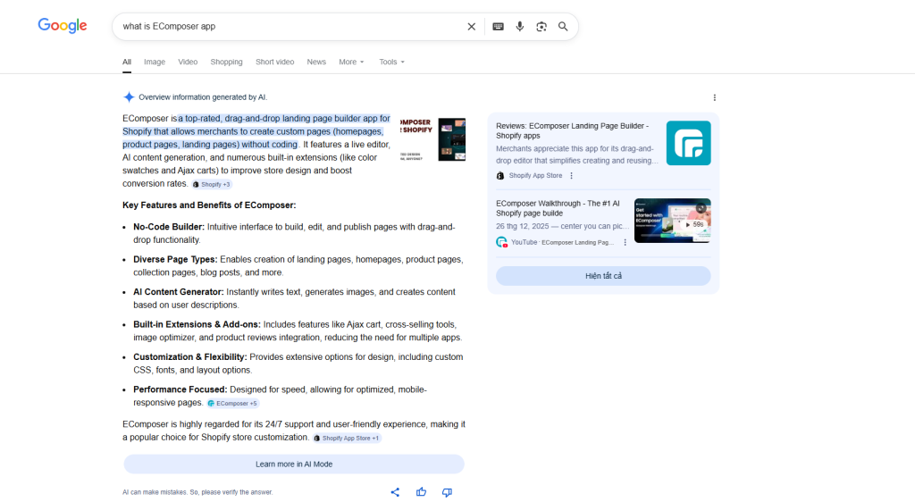This screenshot has height=502, width=915.
Task: Open the Tools dropdown
Action: click(391, 63)
